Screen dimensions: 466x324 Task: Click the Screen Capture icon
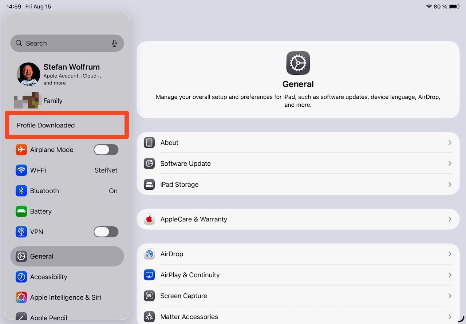(x=149, y=296)
